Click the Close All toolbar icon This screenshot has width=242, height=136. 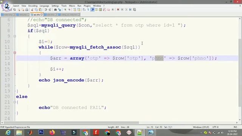point(23,10)
